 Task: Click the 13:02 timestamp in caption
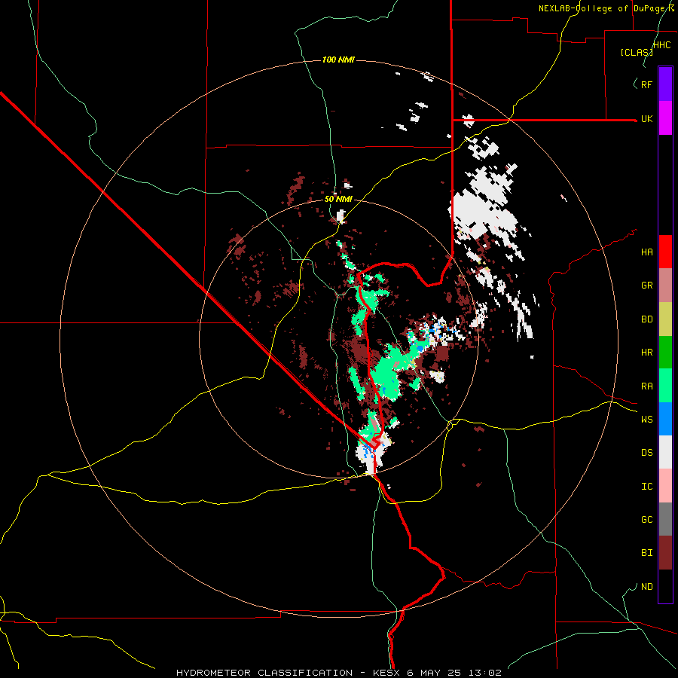(487, 673)
